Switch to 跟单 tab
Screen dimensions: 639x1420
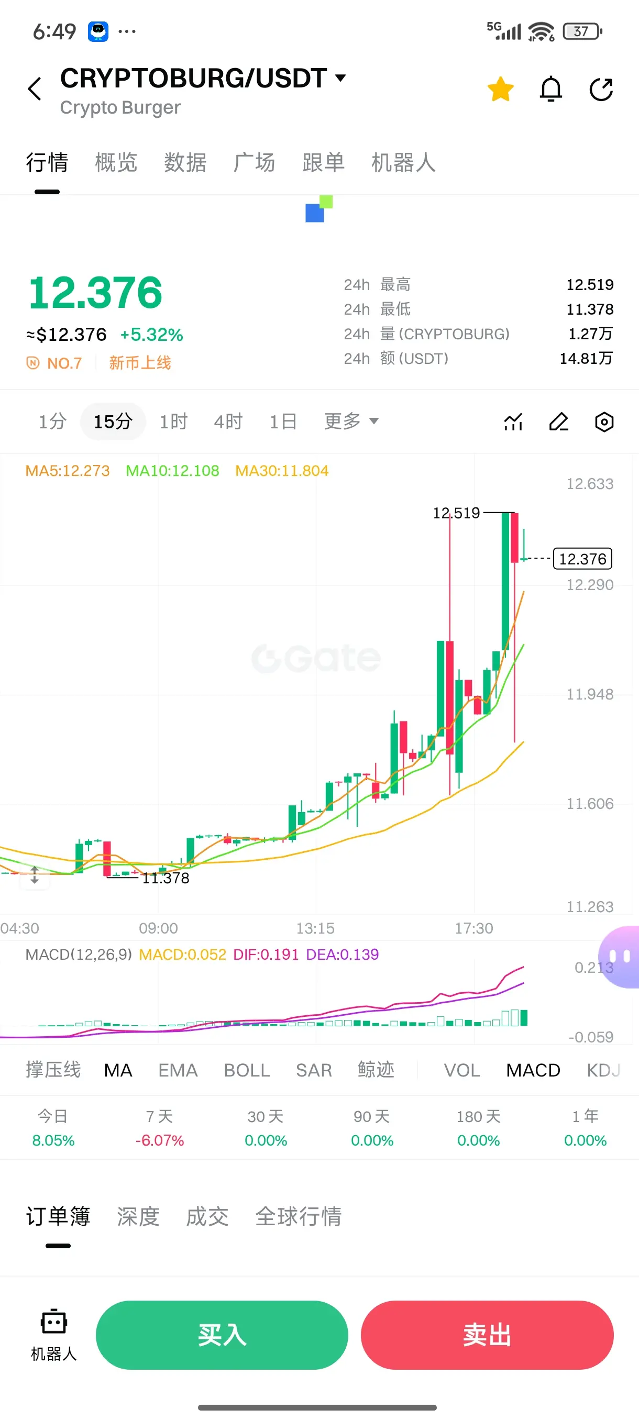(324, 163)
